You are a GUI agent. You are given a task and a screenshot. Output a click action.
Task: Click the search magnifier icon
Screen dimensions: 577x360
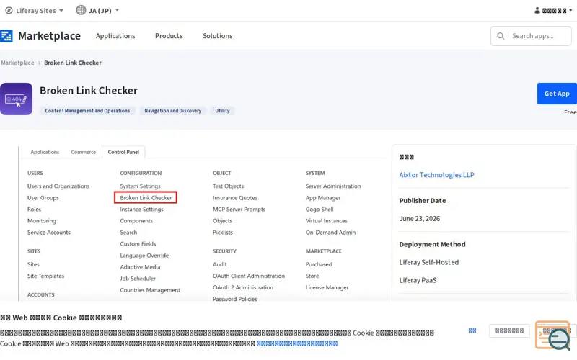[x=501, y=36]
